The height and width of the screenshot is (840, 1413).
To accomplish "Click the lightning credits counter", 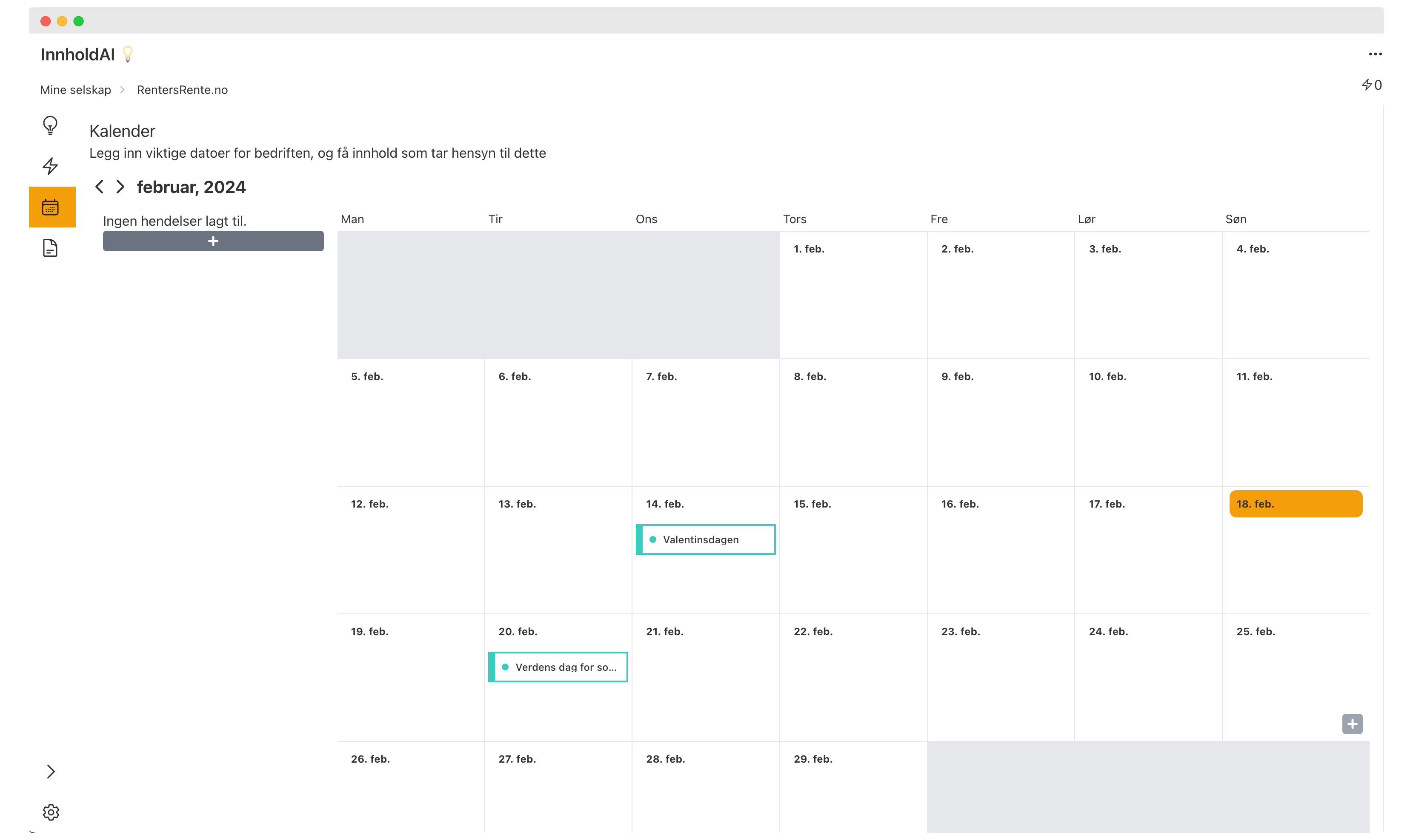I will click(x=1371, y=85).
